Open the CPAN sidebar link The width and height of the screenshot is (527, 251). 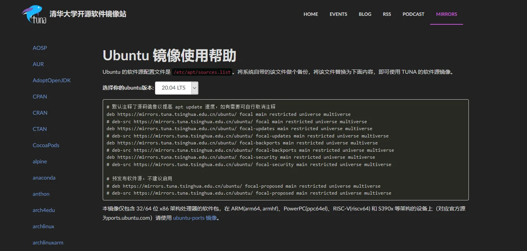pyautogui.click(x=40, y=97)
